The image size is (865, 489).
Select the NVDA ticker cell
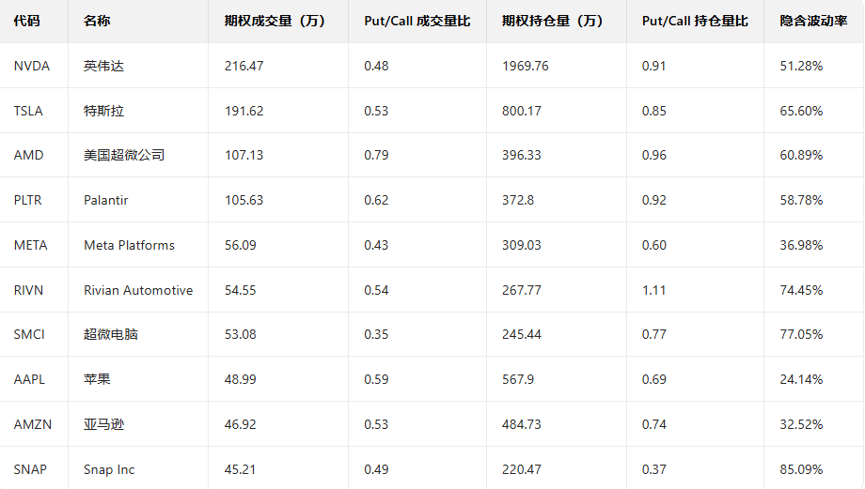(32, 66)
